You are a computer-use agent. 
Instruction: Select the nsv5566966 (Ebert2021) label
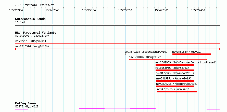point(172,68)
